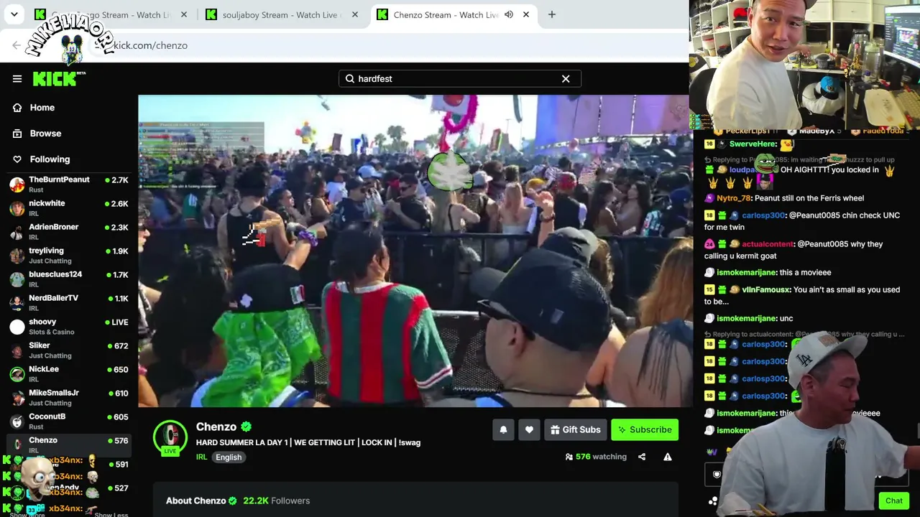The width and height of the screenshot is (920, 517).
Task: Report the stream using the warning triangle
Action: [668, 457]
